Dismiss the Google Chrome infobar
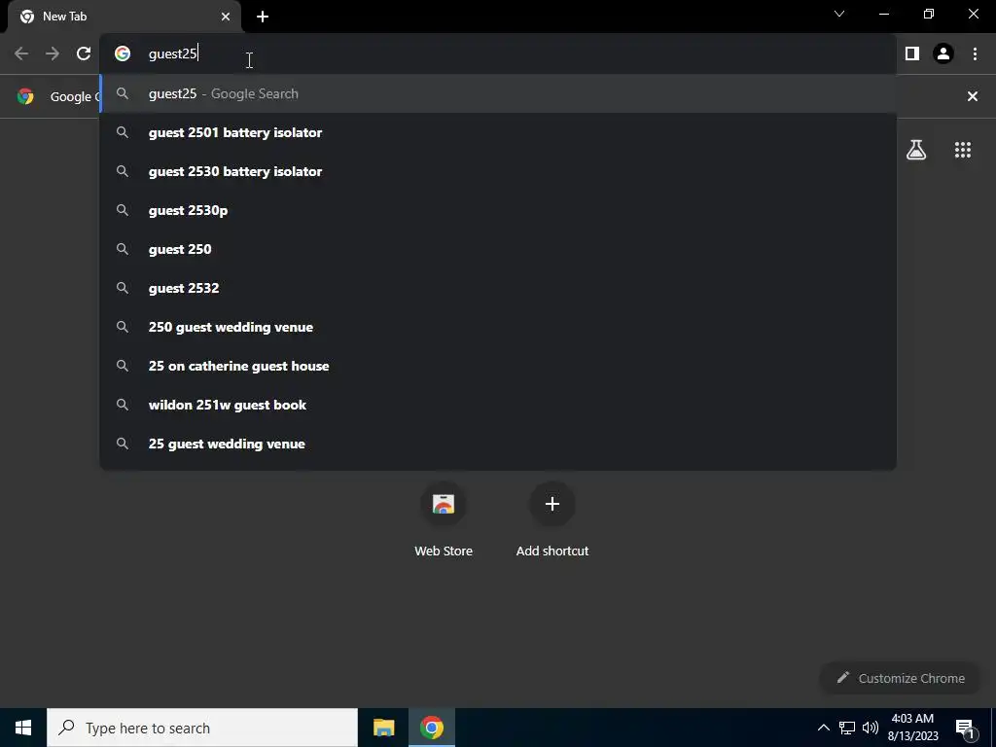This screenshot has height=747, width=996. 973,96
